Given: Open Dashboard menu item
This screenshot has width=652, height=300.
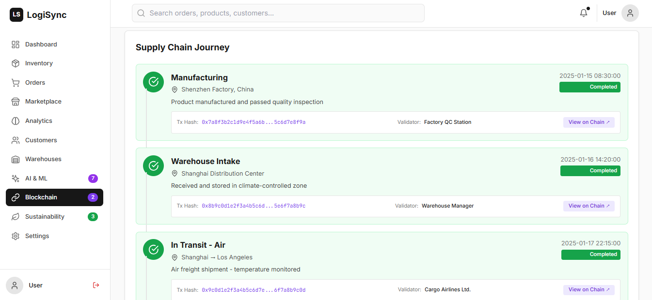Looking at the screenshot, I should [54, 45].
